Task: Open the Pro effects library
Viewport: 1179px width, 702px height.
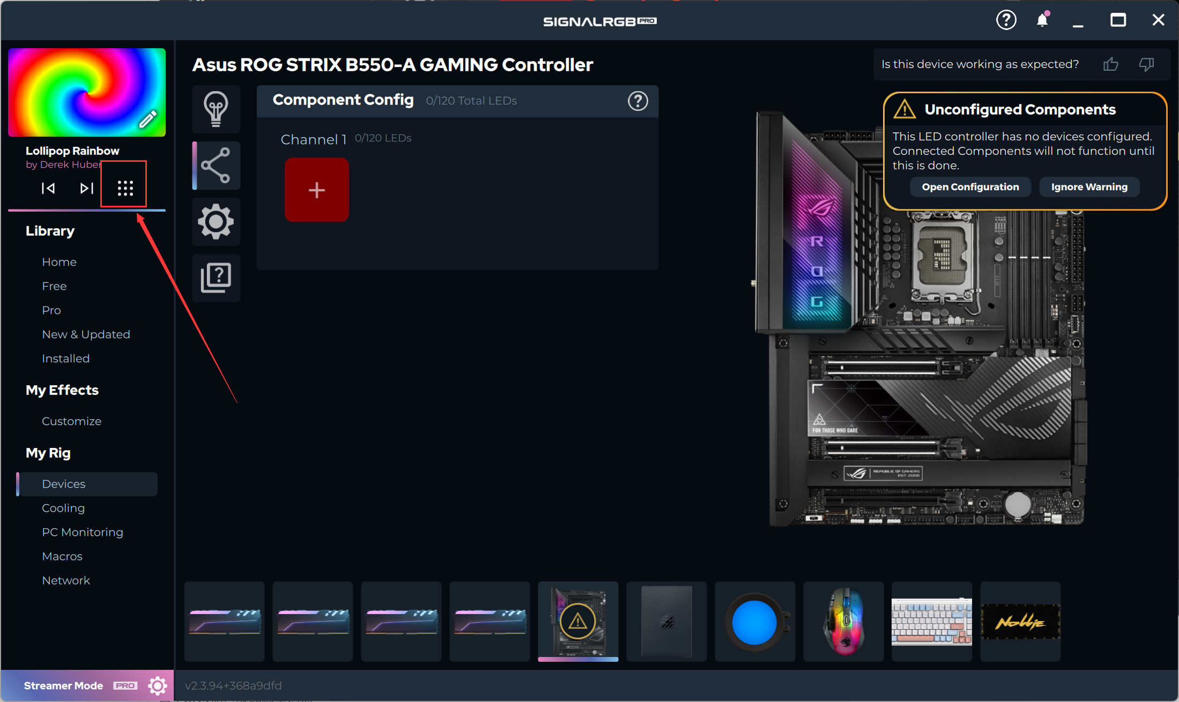Action: [51, 310]
